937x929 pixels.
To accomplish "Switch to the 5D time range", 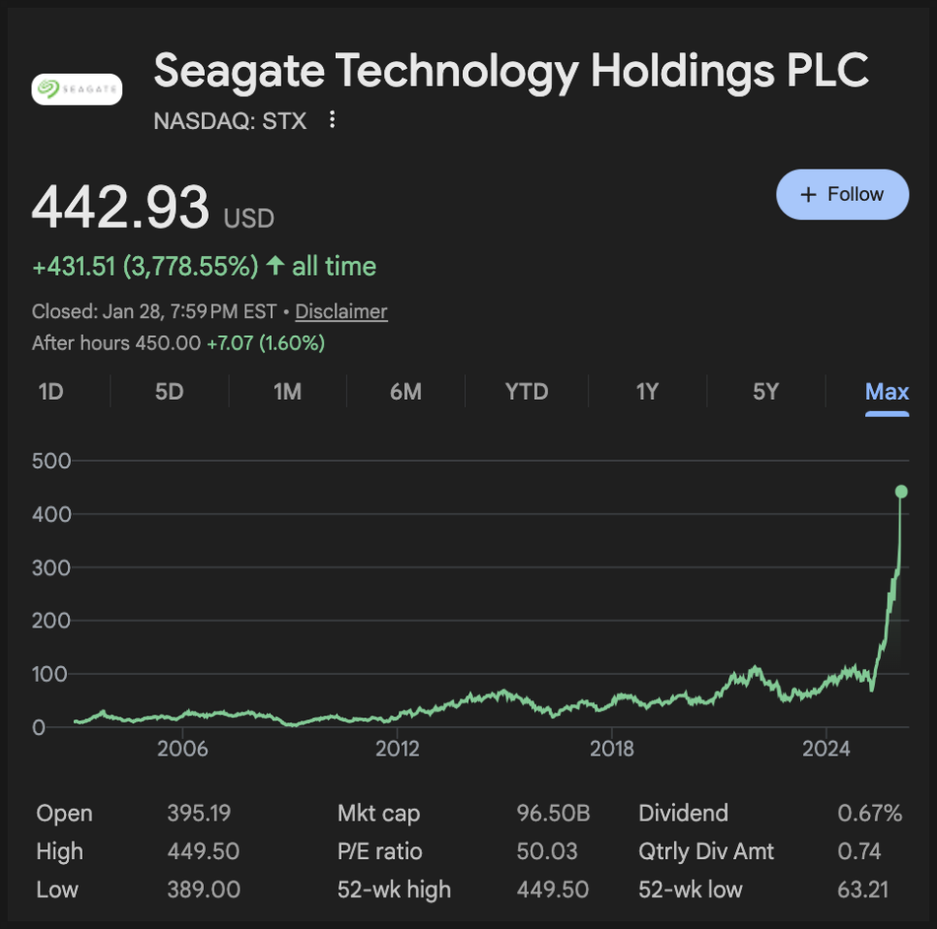I will (169, 392).
